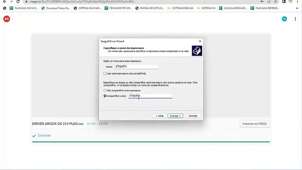Bookmark this page with the star icon
The height and width of the screenshot is (170, 302).
click(x=276, y=1)
